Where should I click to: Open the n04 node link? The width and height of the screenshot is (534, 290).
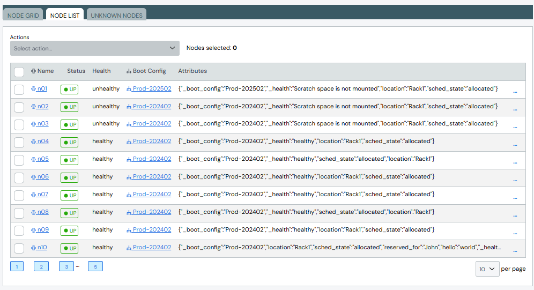pos(42,142)
